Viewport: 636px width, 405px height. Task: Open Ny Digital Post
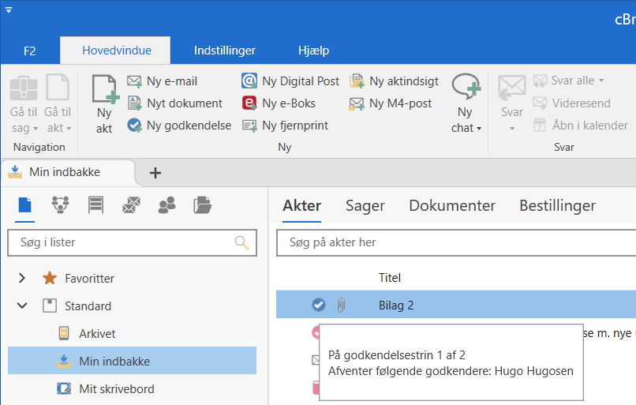pos(290,81)
